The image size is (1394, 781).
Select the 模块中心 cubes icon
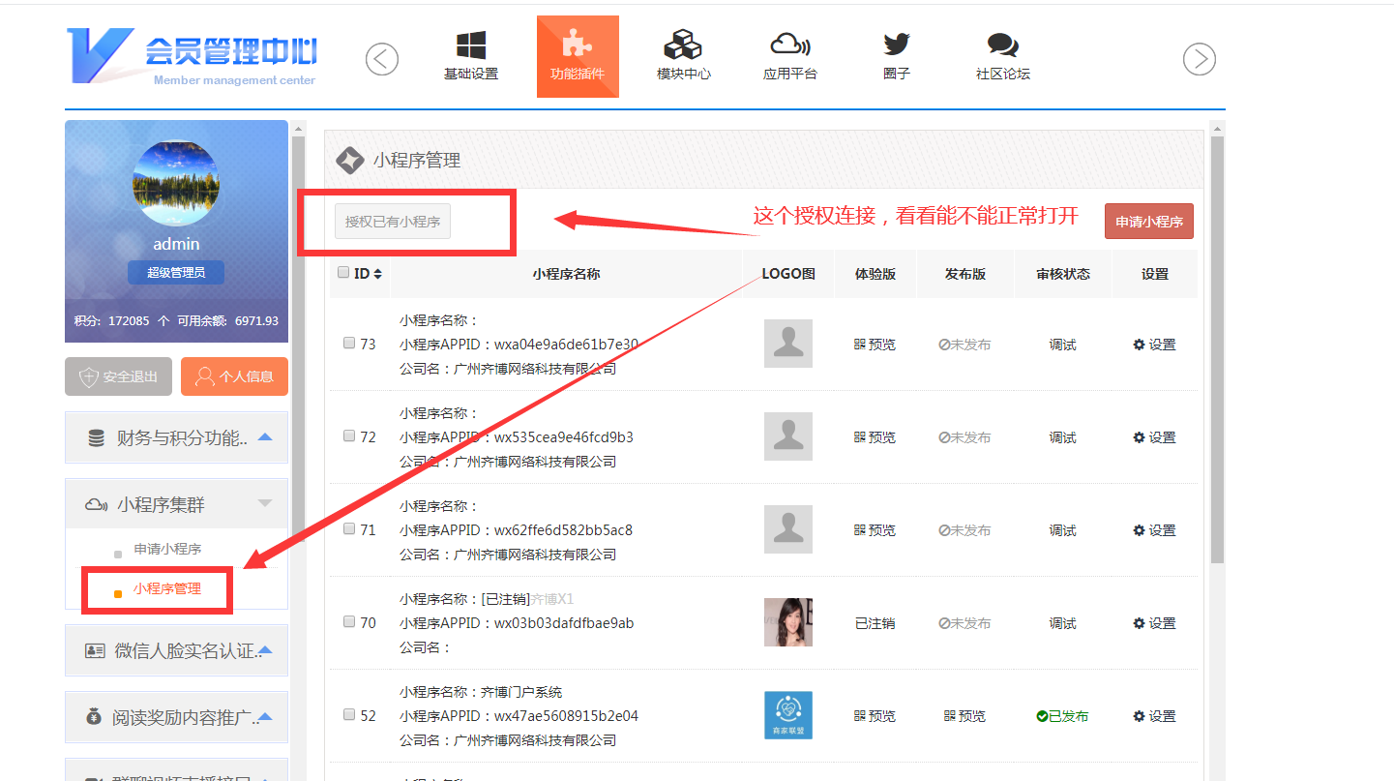click(x=683, y=46)
